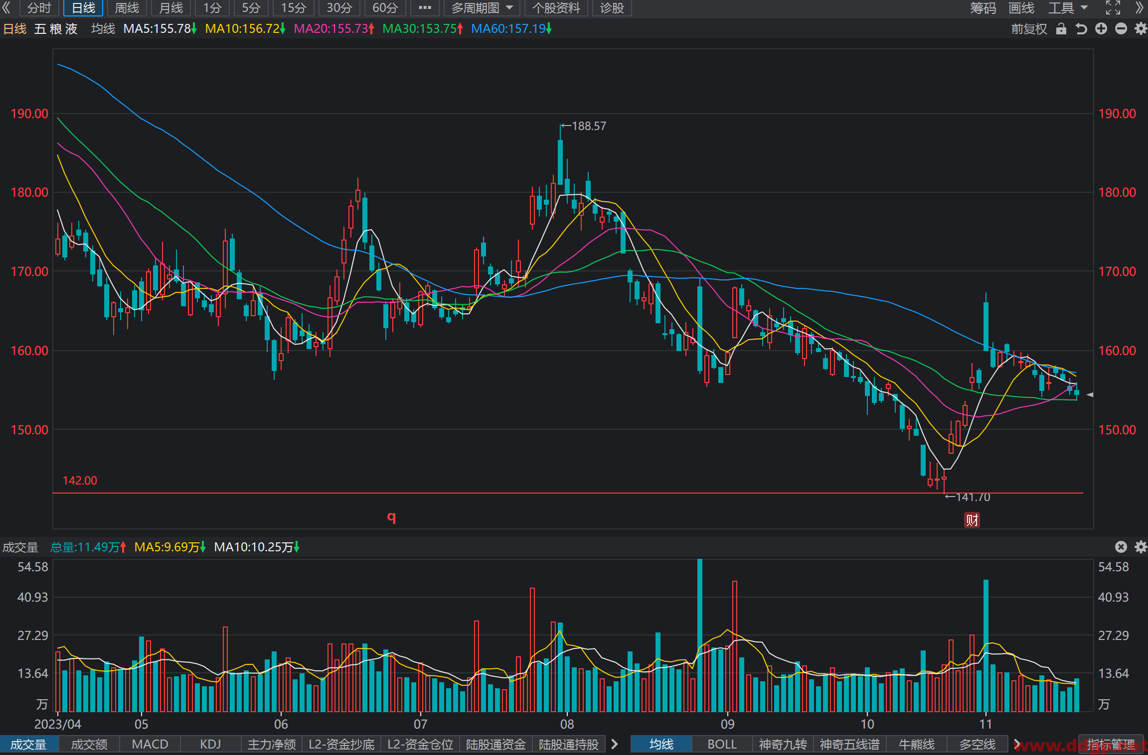Select the 15分 period
1148x755 pixels.
(x=293, y=8)
